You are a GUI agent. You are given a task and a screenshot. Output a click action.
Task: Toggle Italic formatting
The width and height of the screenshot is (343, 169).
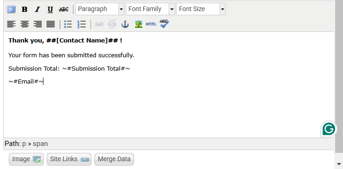[x=37, y=9]
